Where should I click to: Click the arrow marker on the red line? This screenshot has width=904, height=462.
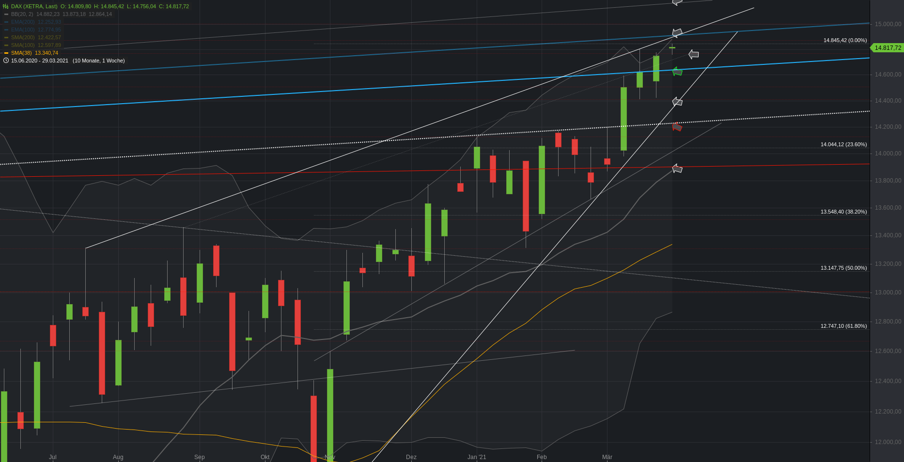pos(677,169)
